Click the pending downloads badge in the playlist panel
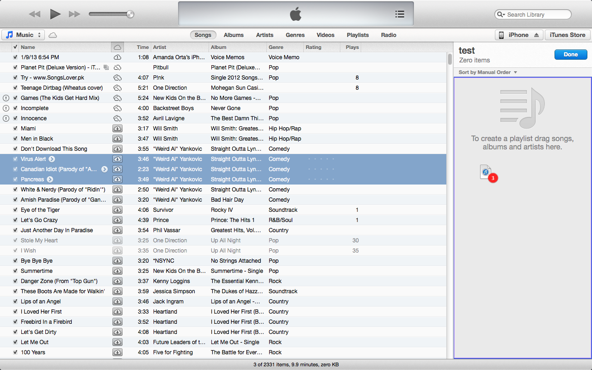Viewport: 592px width, 370px height. [492, 178]
